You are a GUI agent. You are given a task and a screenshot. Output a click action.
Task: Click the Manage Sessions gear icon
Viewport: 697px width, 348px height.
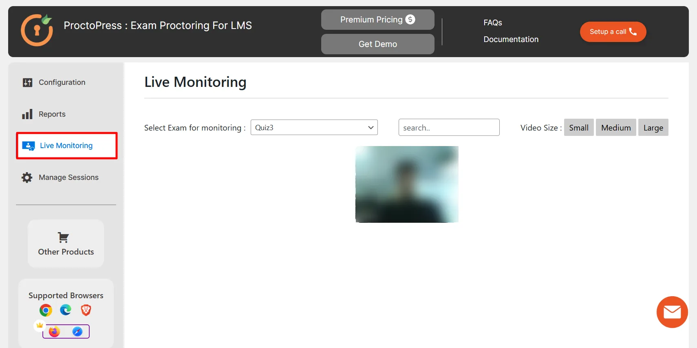pos(27,177)
